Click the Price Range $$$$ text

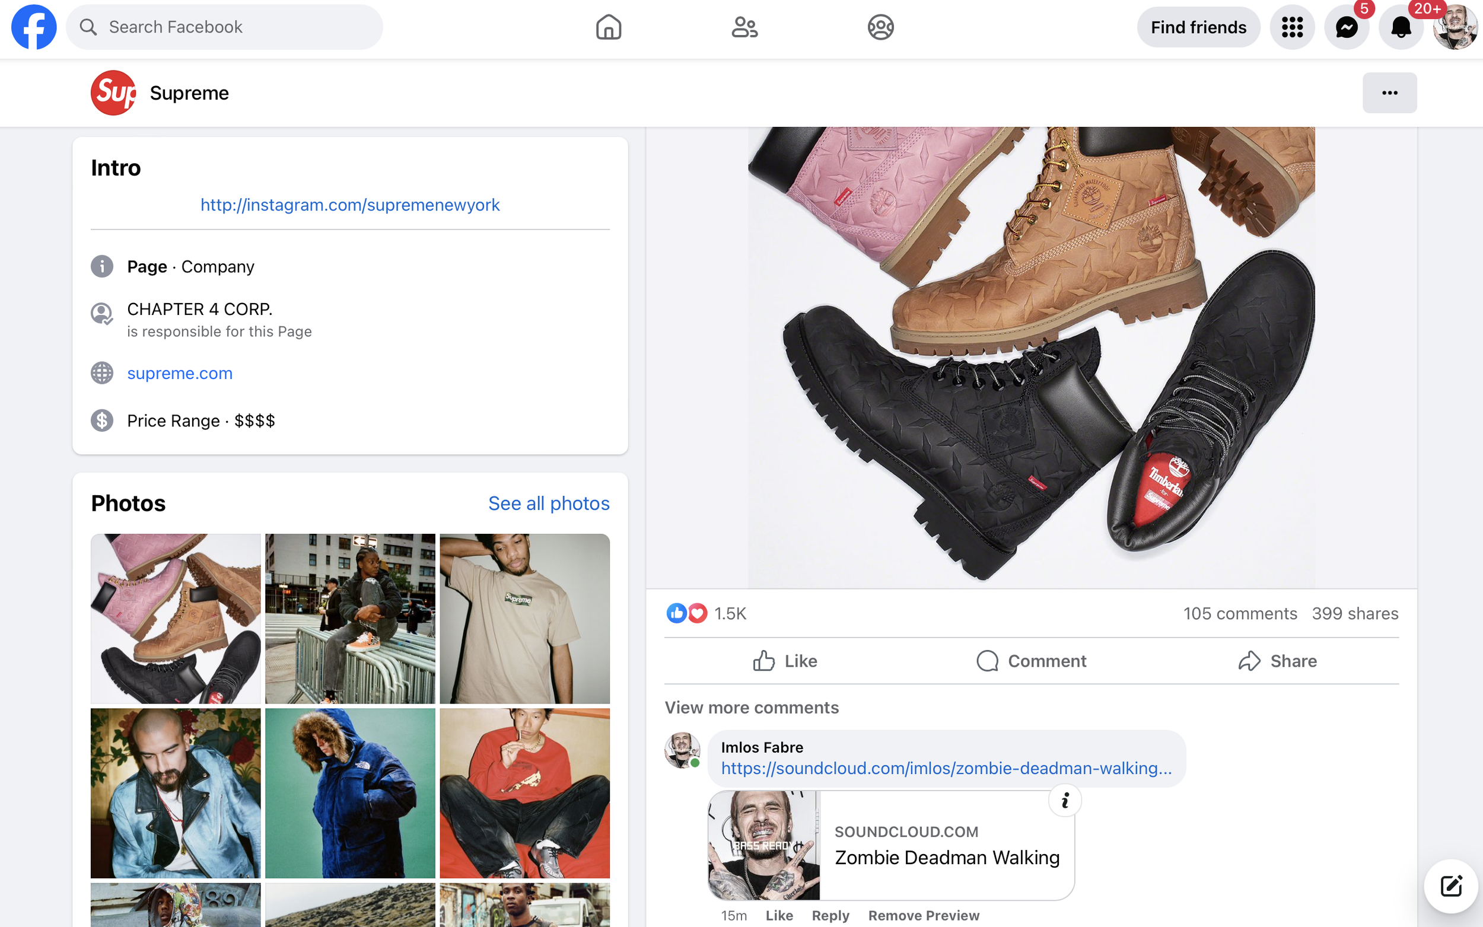point(201,421)
